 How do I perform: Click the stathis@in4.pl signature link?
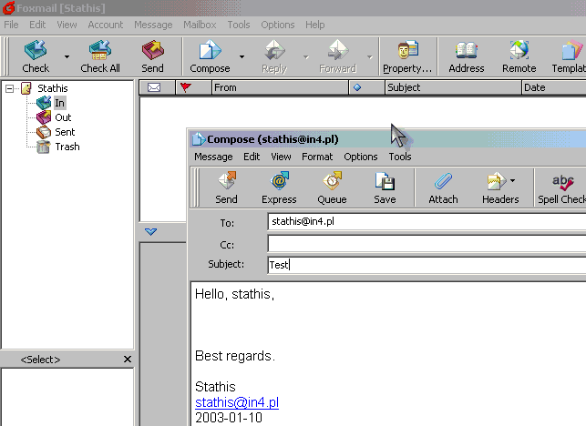click(x=237, y=402)
